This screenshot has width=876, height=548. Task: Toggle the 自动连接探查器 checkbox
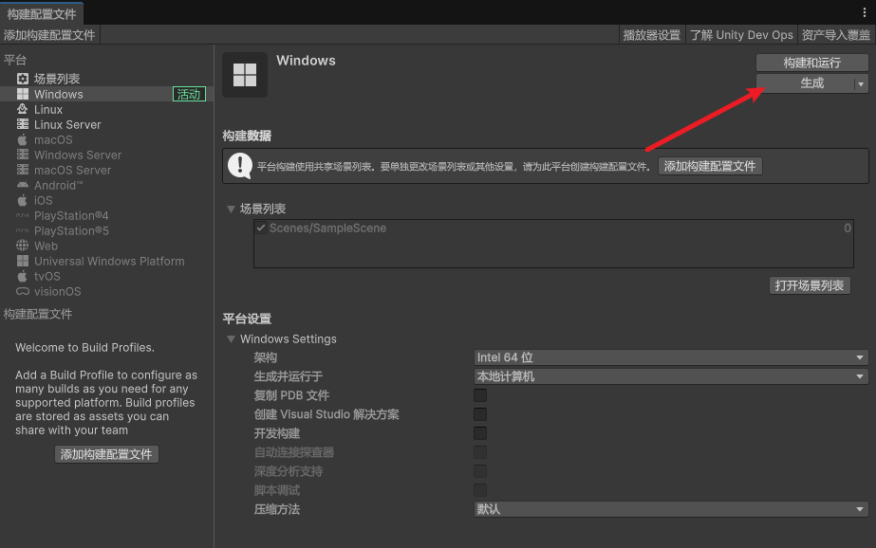[x=480, y=452]
